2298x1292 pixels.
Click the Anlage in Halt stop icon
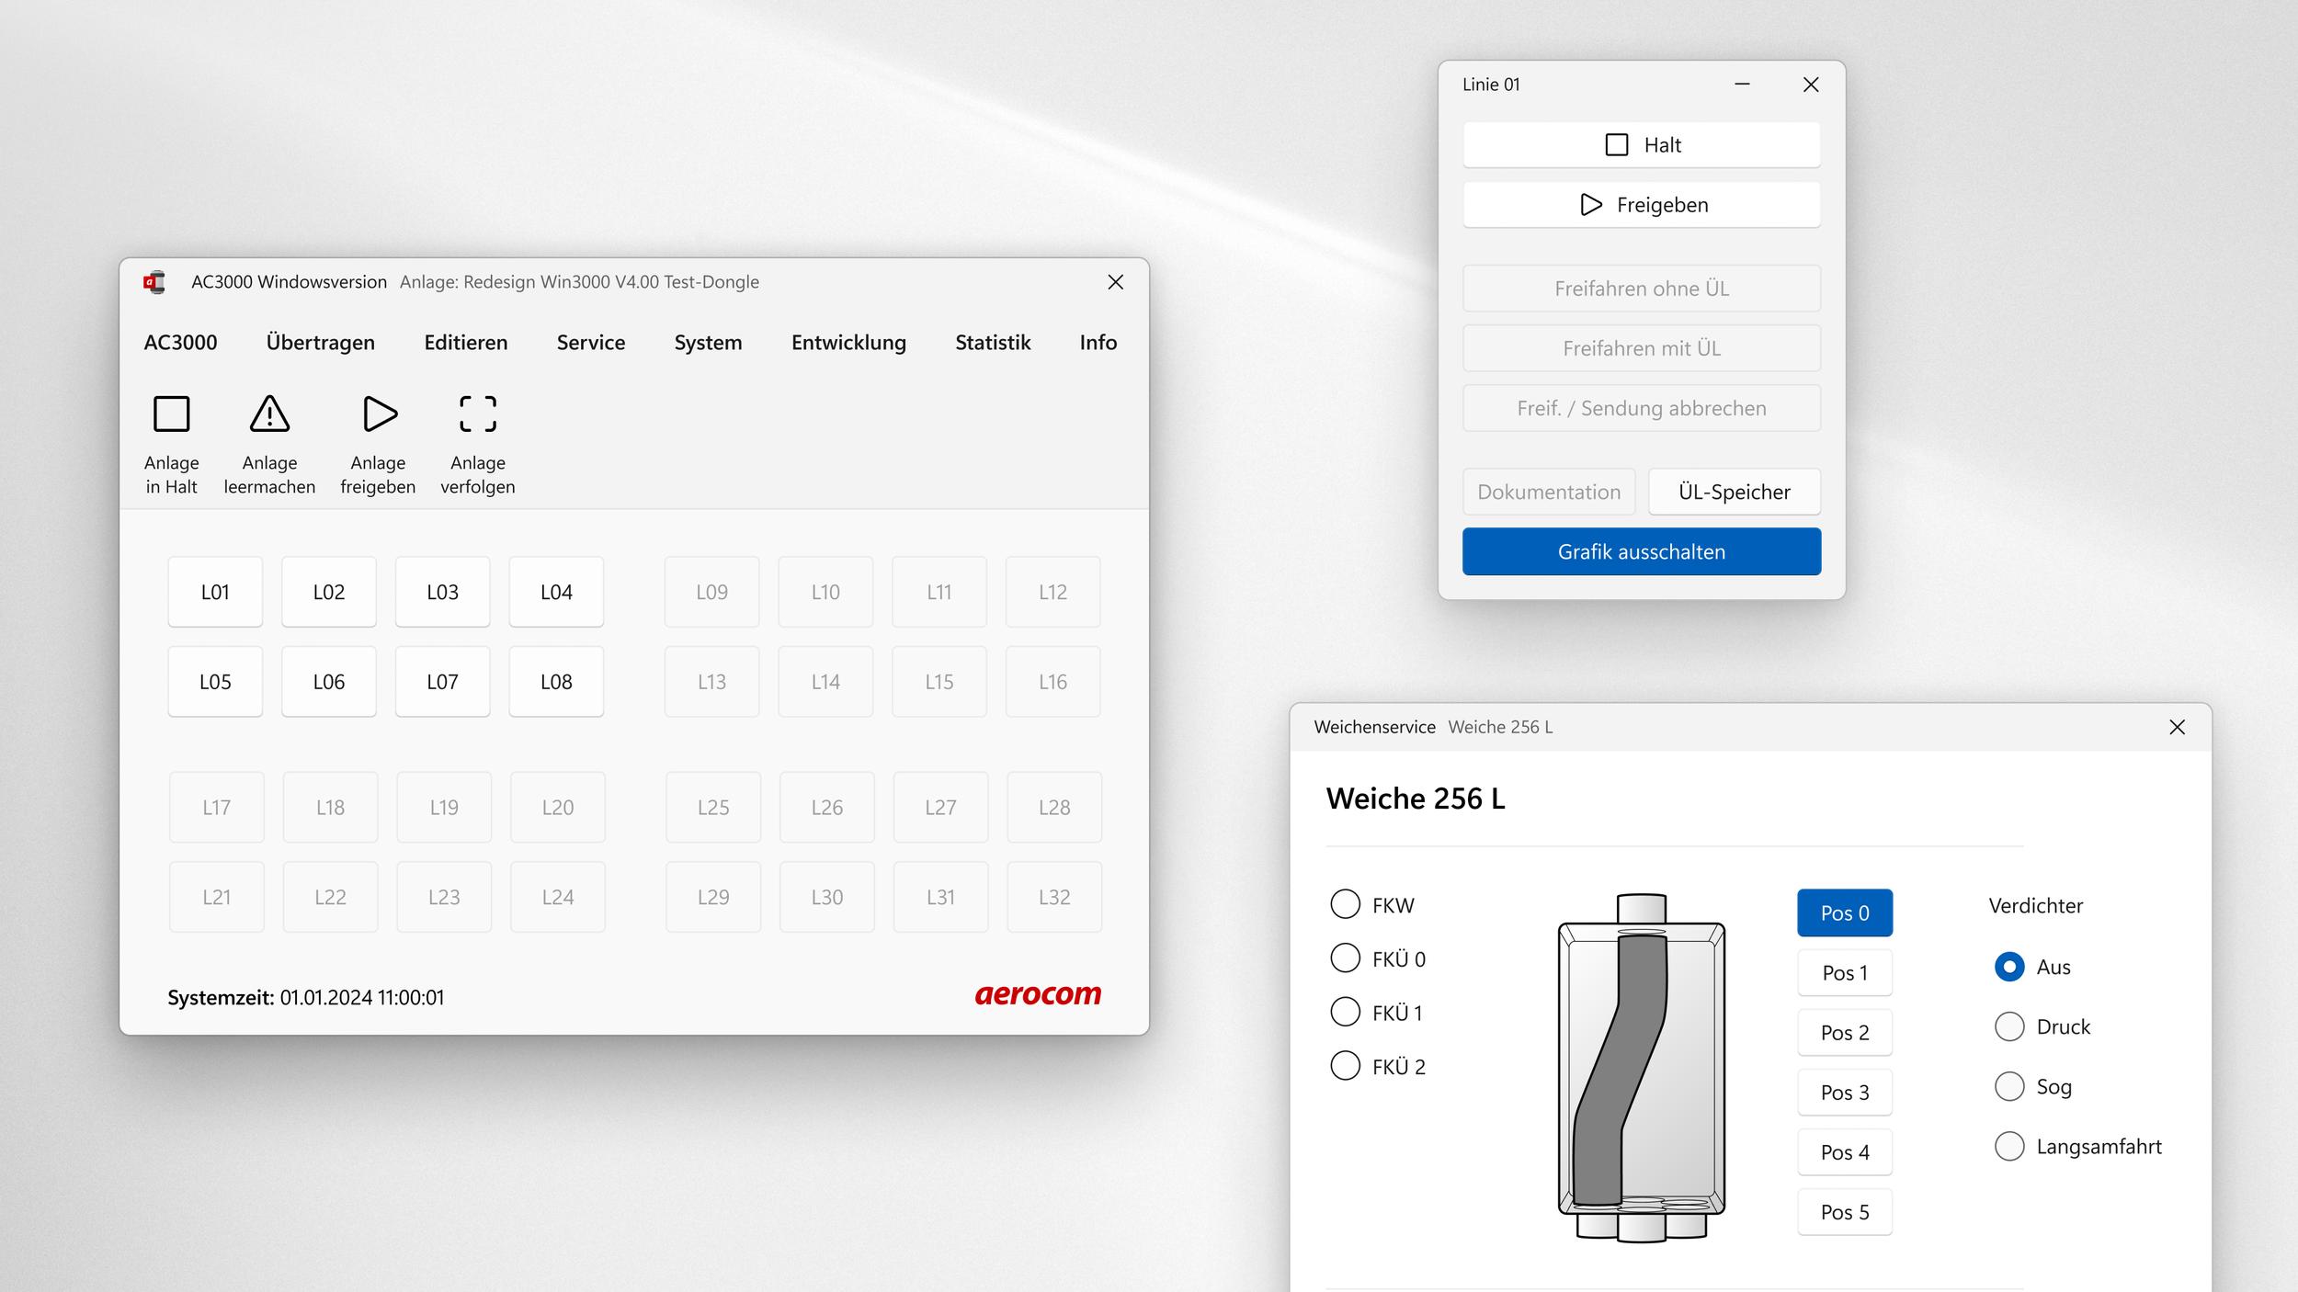coord(171,414)
